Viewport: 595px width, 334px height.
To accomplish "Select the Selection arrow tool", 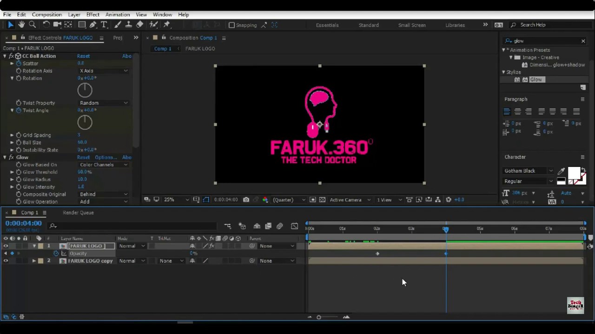I will point(11,25).
